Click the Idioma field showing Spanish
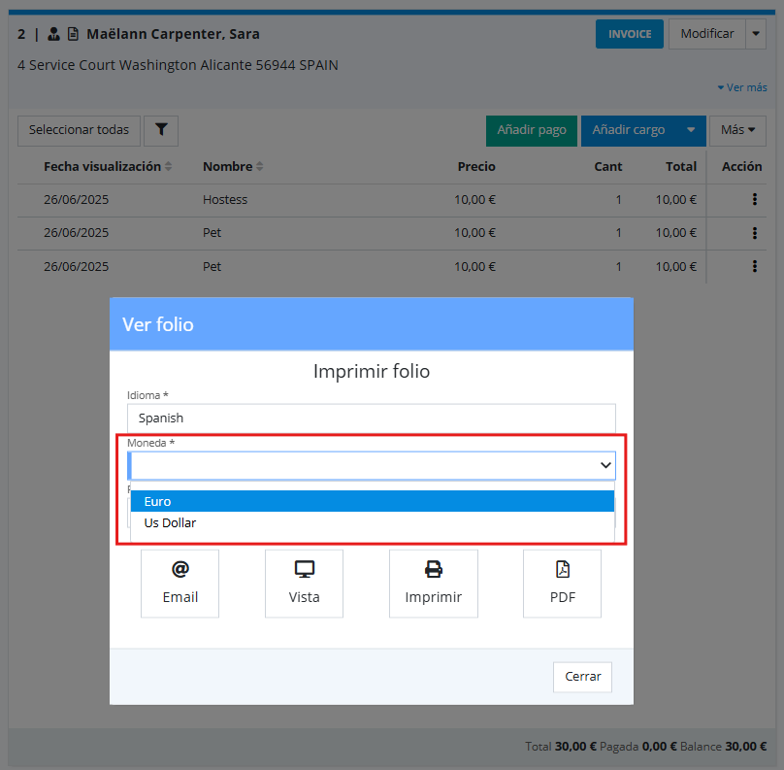The height and width of the screenshot is (770, 784). (x=372, y=418)
